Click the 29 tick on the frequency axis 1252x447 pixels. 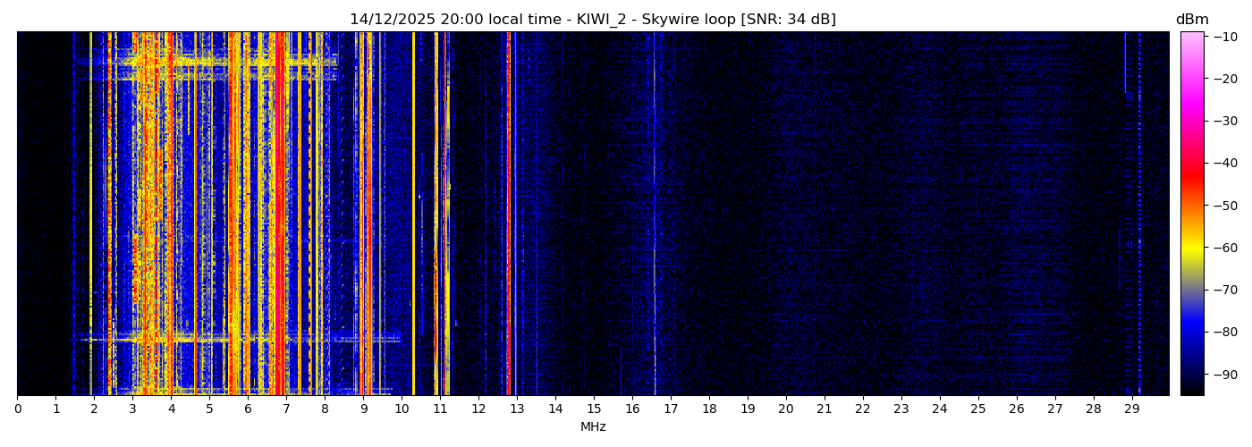point(1131,409)
